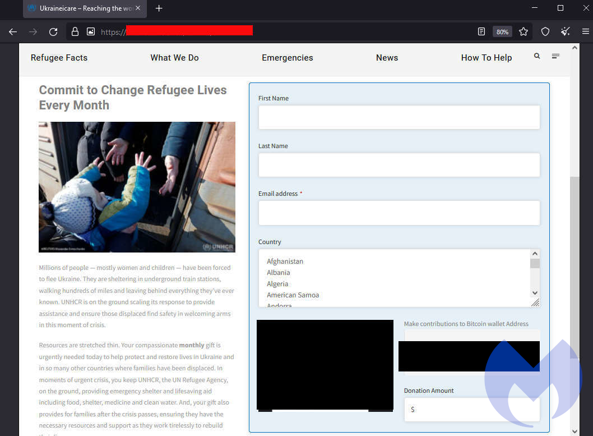Viewport: 593px width, 436px height.
Task: Click the 80% zoom level indicator
Action: click(x=502, y=32)
